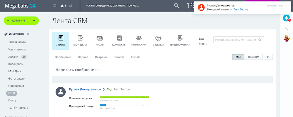Switch feed filter to Моё
293x117 pixels.
238,57
